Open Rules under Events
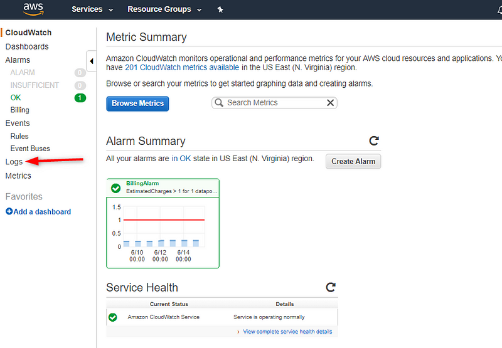Image resolution: width=502 pixels, height=348 pixels. click(x=19, y=136)
